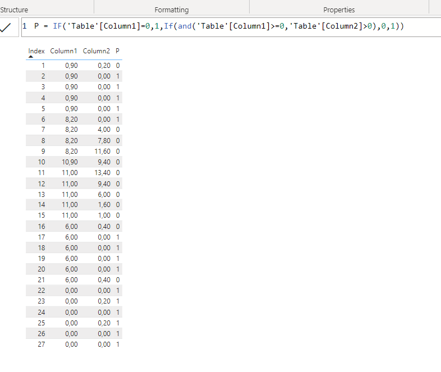Select Column2 value 0,20 in row 1
The image size is (441, 372).
click(x=104, y=66)
